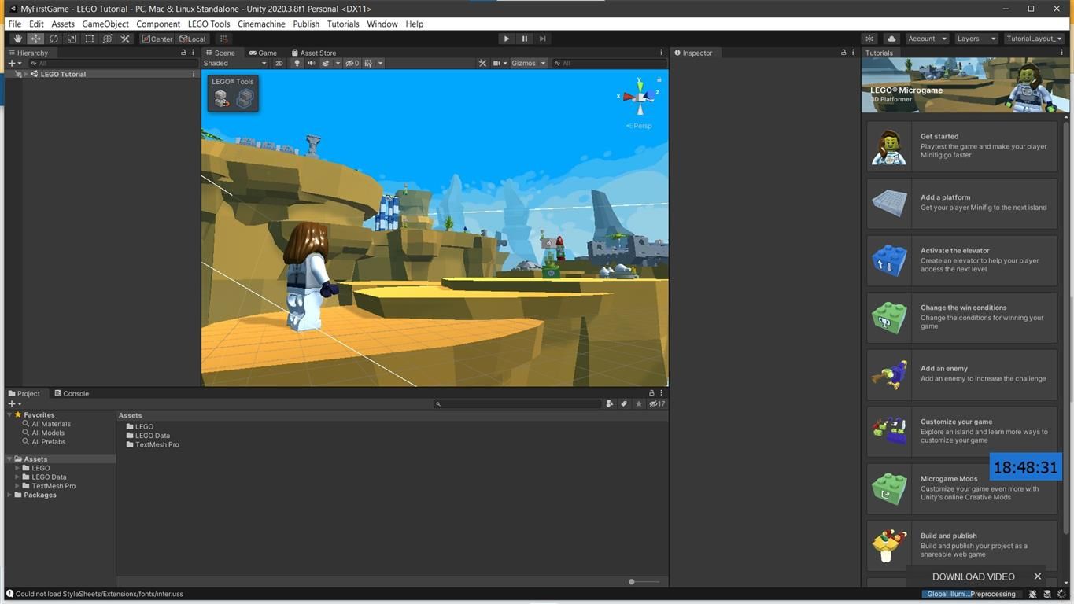Select the Rotate tool
Image resolution: width=1074 pixels, height=604 pixels.
click(x=54, y=39)
